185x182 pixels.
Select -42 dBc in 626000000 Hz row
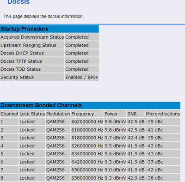pyautogui.click(x=163, y=146)
